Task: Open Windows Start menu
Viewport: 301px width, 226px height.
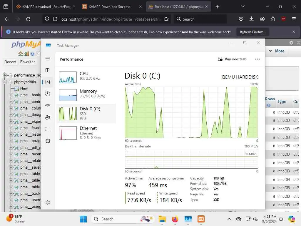Action: tap(83, 219)
